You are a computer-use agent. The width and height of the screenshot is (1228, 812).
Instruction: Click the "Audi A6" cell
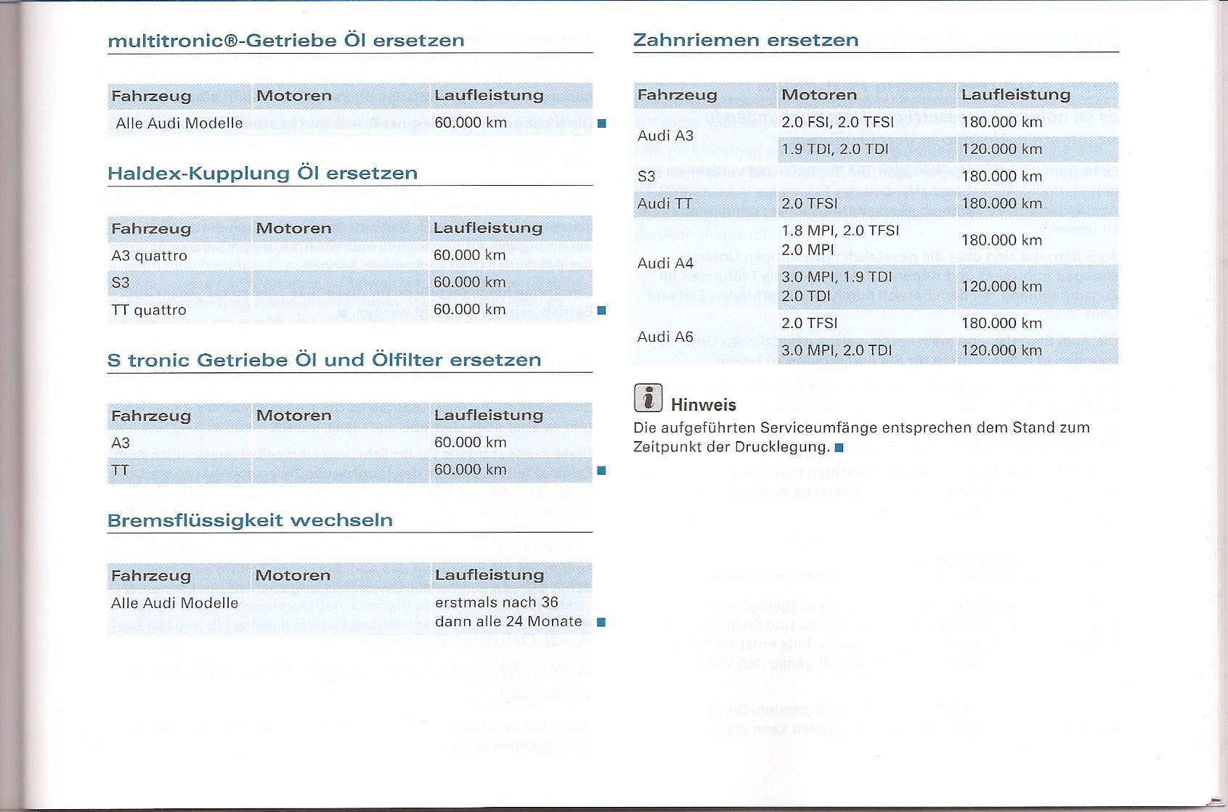point(665,337)
